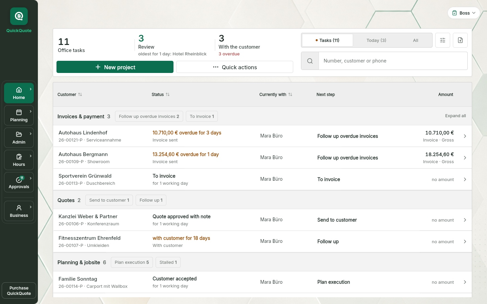Open Approvals with 11 pending
The width and height of the screenshot is (487, 304).
point(19,182)
